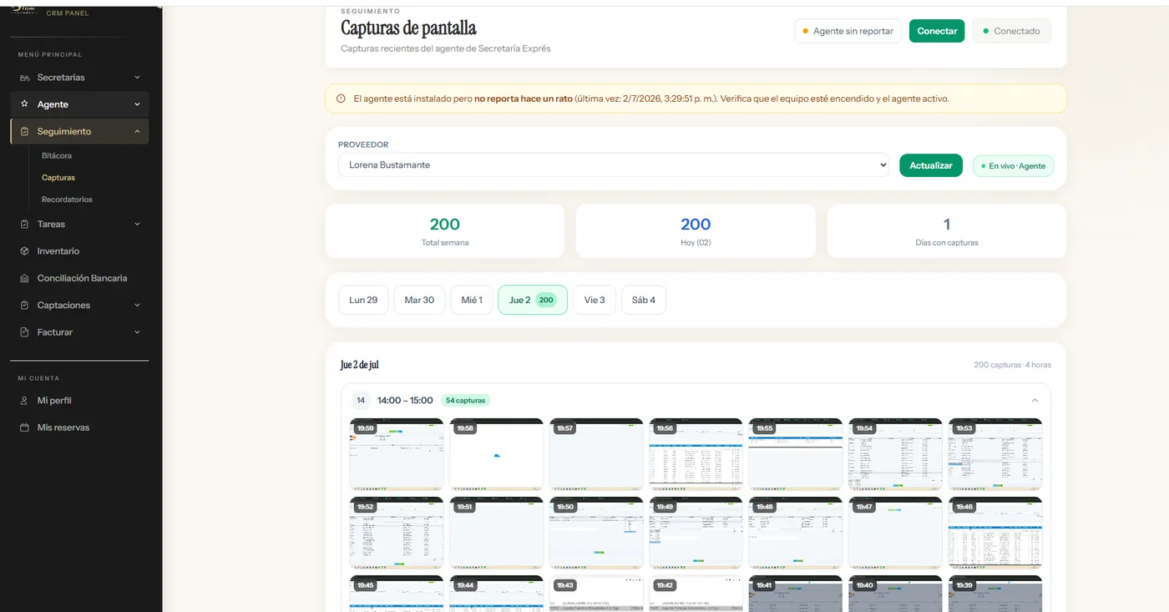Image resolution: width=1169 pixels, height=612 pixels.
Task: Toggle the En vivo · Agente indicator
Action: tap(1013, 165)
